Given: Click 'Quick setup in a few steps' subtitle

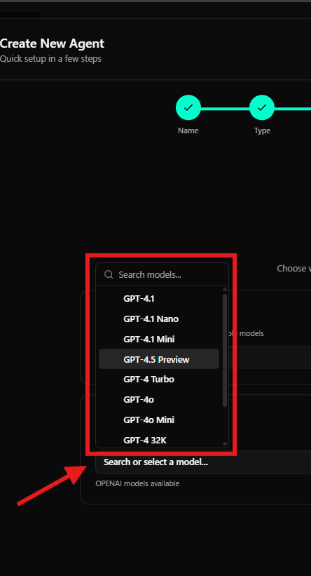Looking at the screenshot, I should click(x=50, y=59).
